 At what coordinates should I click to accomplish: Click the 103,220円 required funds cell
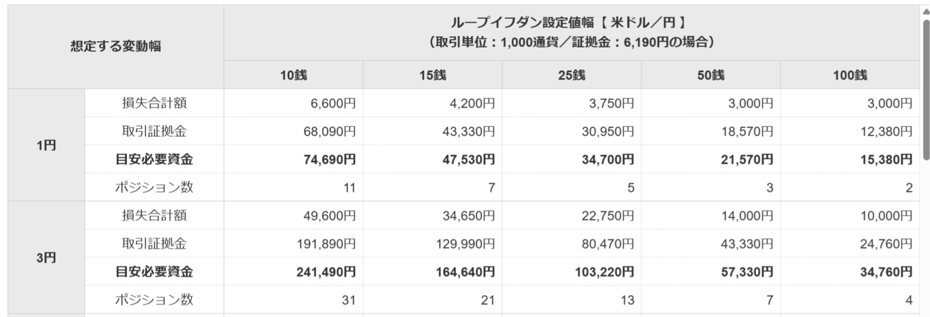[x=604, y=272]
